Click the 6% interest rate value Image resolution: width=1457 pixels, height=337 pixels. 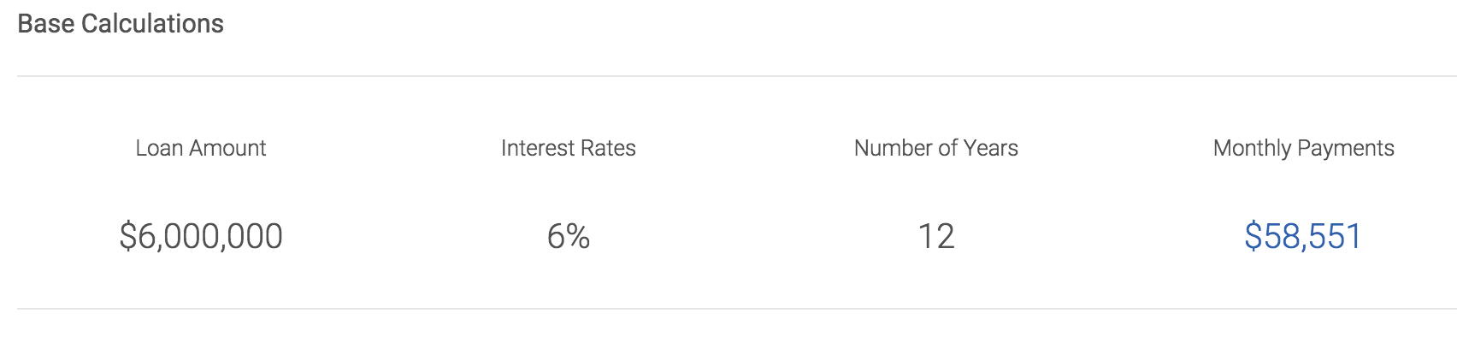coord(569,236)
